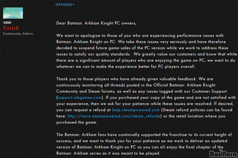The width and height of the screenshot is (238, 158).
Task: Open the OPTIONS dropdown menu
Action: tap(65, 5)
